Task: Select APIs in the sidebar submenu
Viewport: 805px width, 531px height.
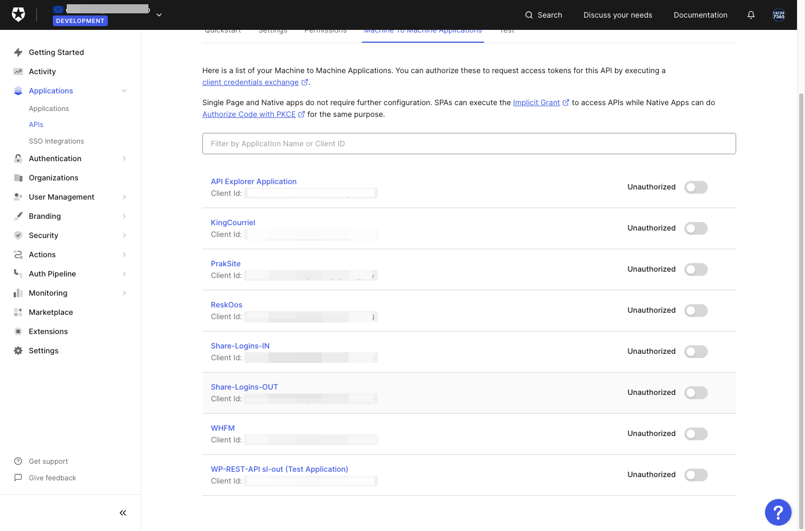Action: click(36, 124)
